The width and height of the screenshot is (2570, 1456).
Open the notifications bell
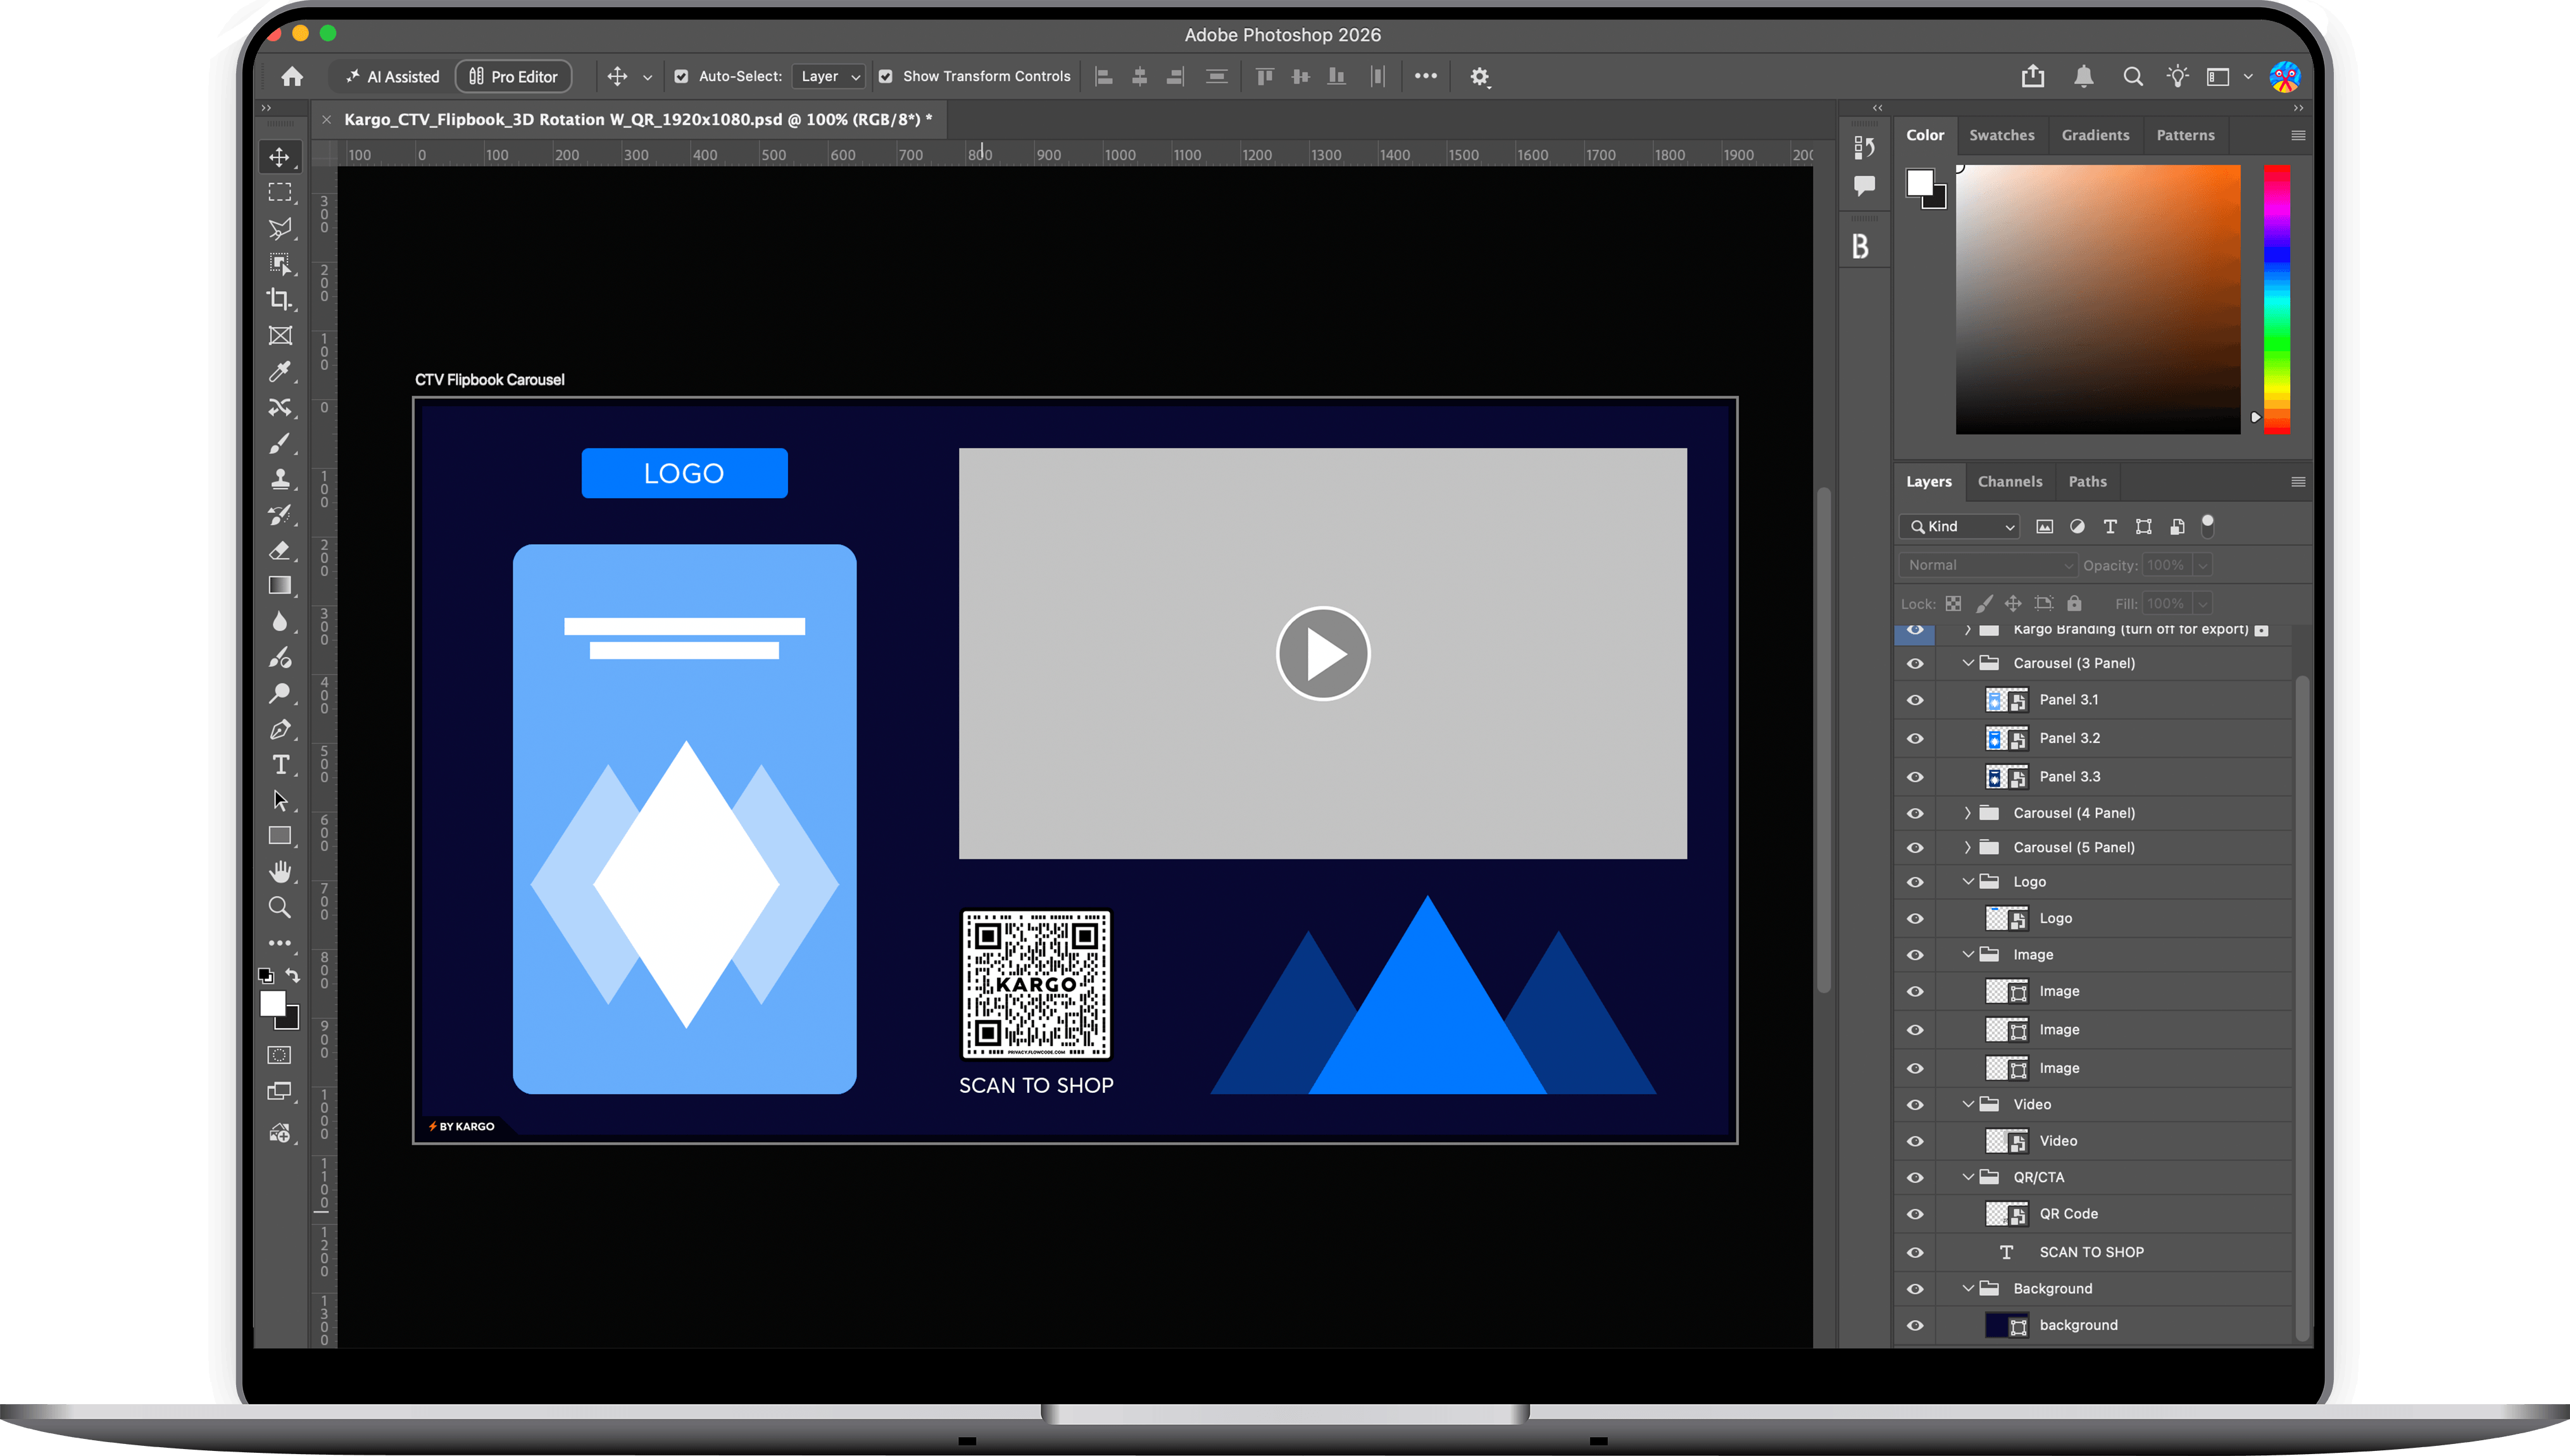[x=2084, y=76]
